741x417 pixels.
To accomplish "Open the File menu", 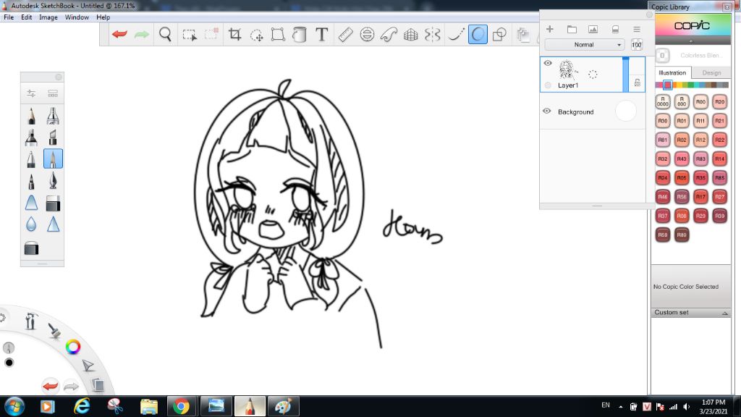I will tap(9, 17).
